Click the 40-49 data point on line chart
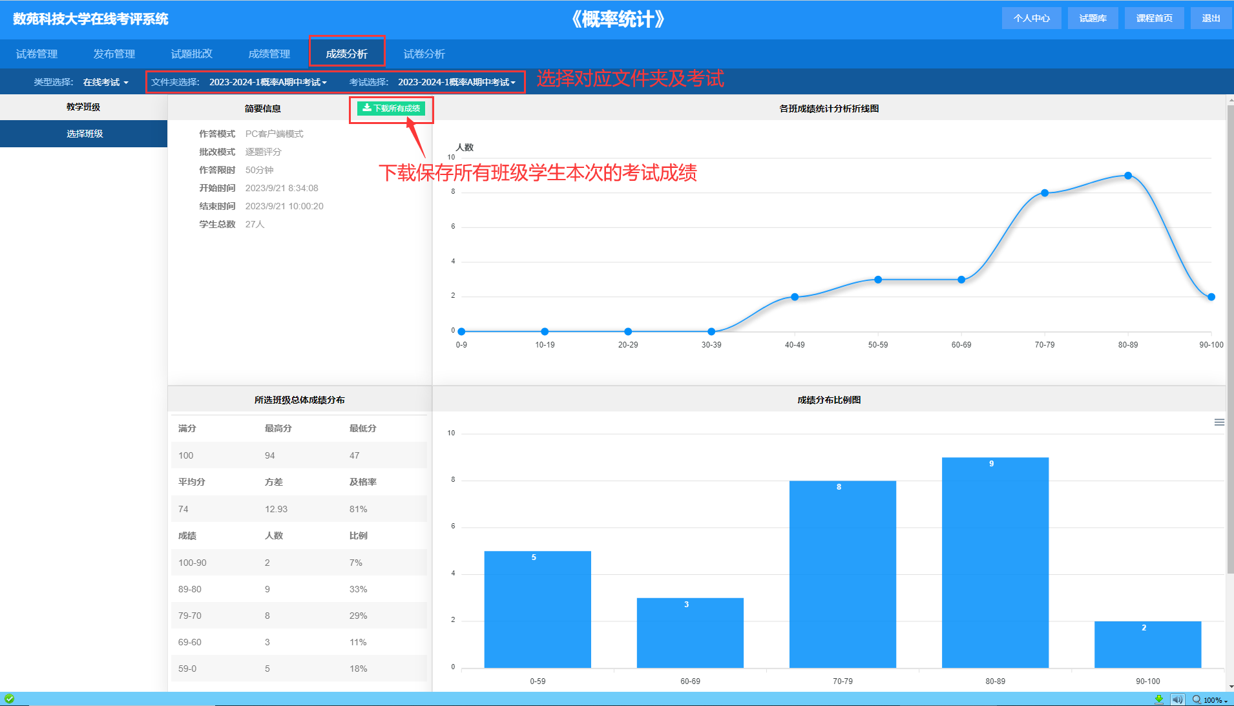1234x706 pixels. coord(795,297)
